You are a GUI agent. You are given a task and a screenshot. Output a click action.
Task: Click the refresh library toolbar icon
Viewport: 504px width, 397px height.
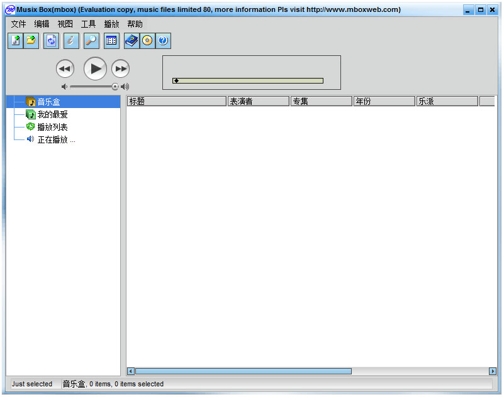(51, 41)
